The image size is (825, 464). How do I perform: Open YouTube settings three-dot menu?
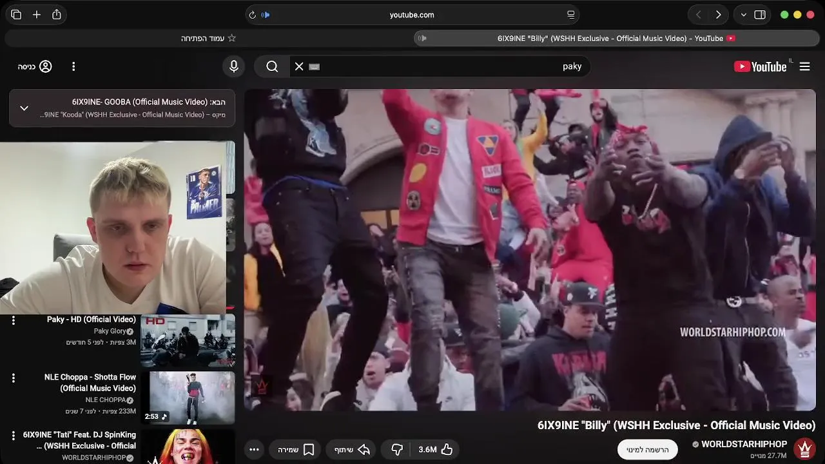pos(73,66)
